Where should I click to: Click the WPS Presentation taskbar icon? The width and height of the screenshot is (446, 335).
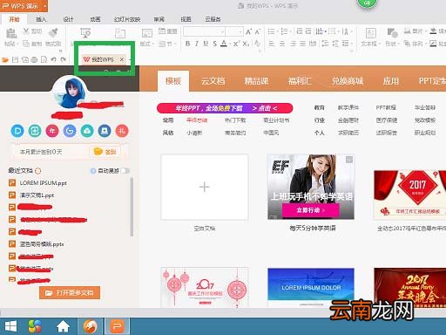pyautogui.click(x=117, y=326)
